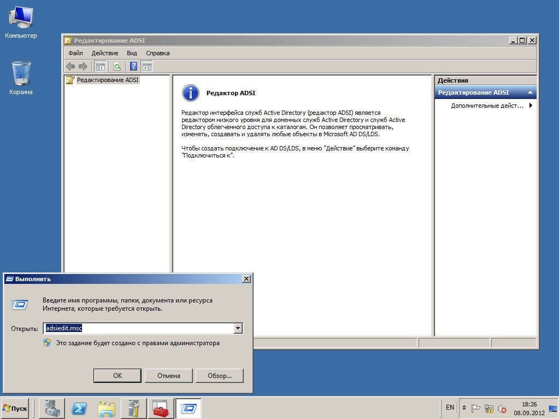559x419 pixels.
Task: Open Server Manager from the taskbar
Action: [x=52, y=408]
